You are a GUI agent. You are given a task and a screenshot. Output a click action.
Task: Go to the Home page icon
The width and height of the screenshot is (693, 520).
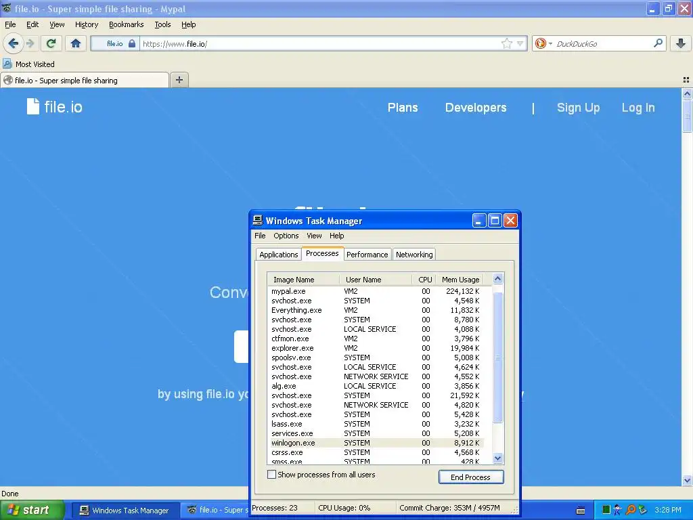point(76,43)
